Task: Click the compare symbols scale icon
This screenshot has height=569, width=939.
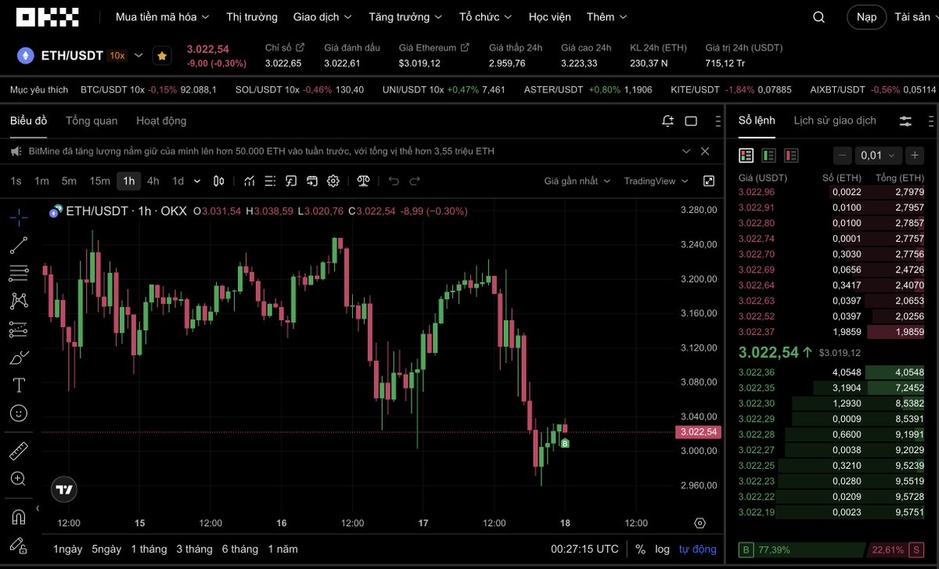Action: point(363,181)
